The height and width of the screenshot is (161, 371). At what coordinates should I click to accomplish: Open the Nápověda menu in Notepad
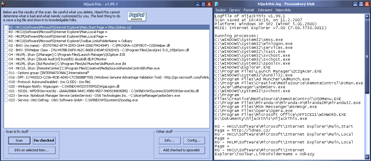click(283, 10)
